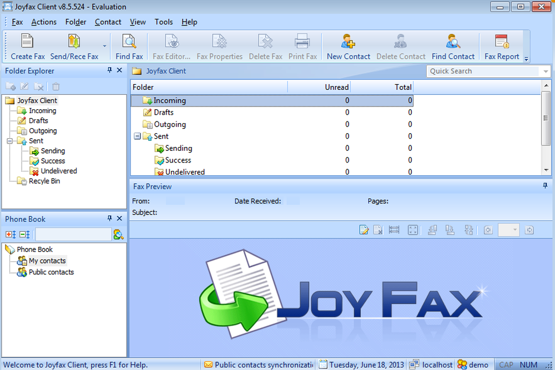Open the Quick Search dropdown arrow
The height and width of the screenshot is (370, 555).
[x=546, y=71]
